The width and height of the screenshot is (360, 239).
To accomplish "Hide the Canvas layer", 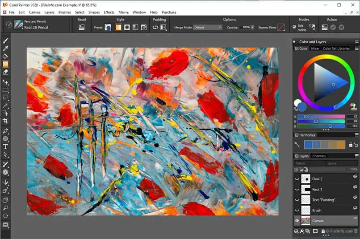I will click(297, 221).
